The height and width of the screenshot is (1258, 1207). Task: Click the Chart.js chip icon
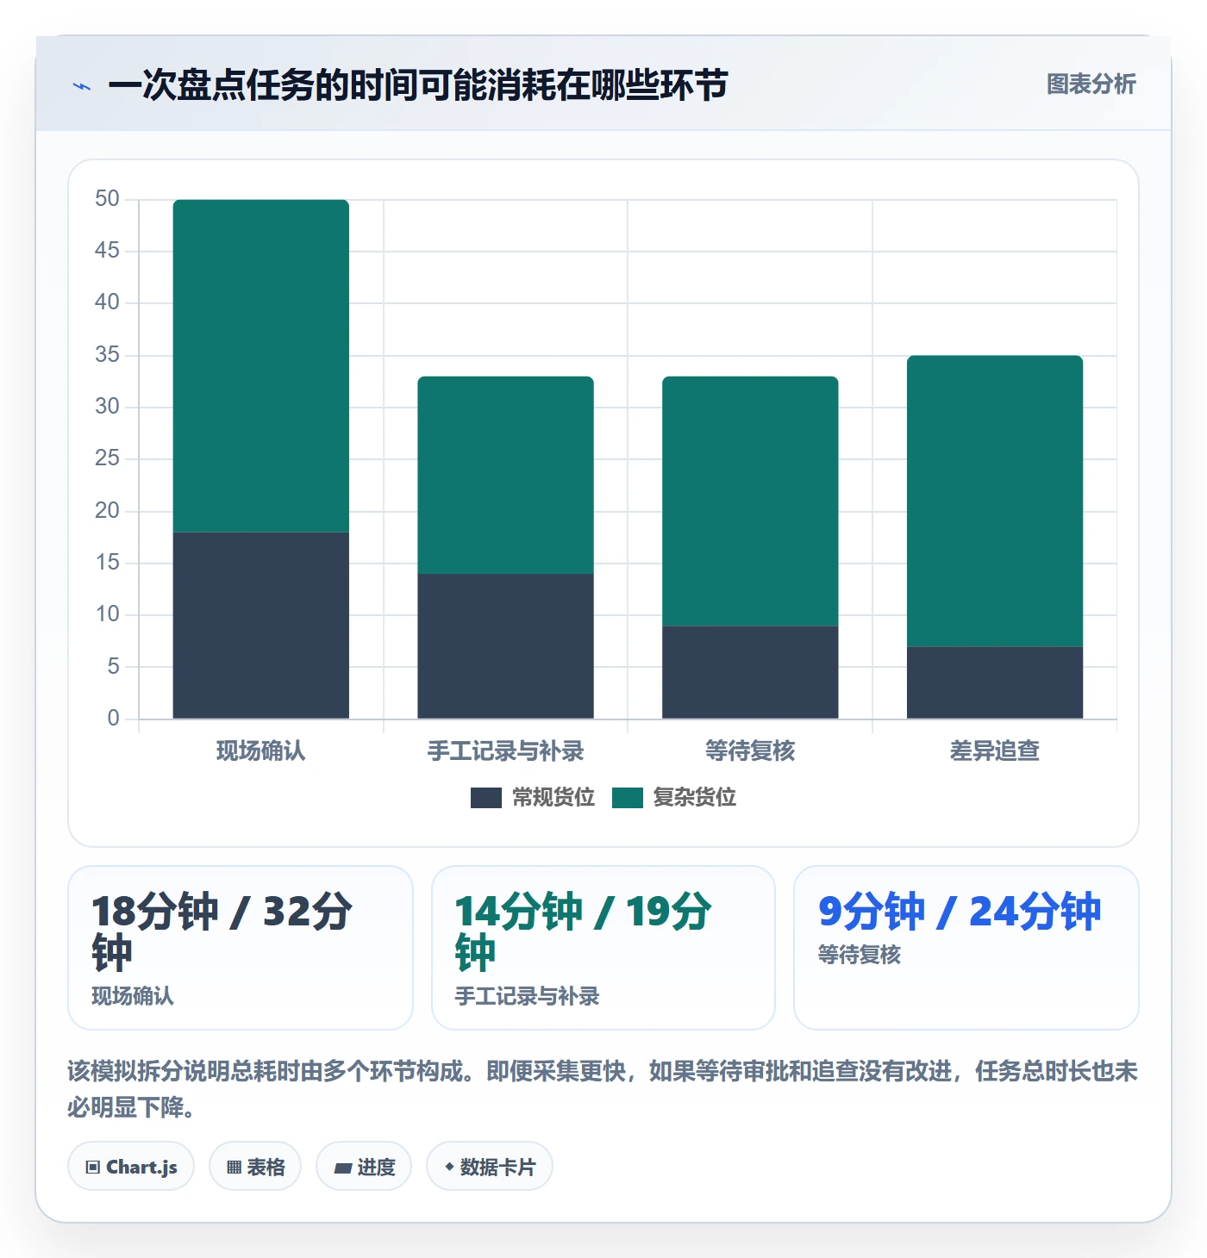point(93,1168)
